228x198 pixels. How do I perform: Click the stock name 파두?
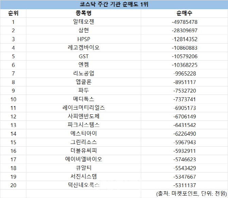pos(84,90)
